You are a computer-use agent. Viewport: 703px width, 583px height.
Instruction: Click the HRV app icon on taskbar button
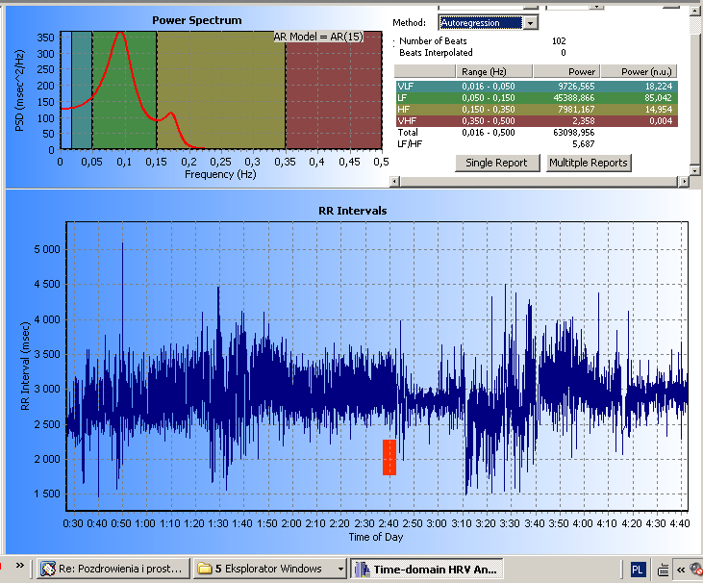[x=362, y=570]
